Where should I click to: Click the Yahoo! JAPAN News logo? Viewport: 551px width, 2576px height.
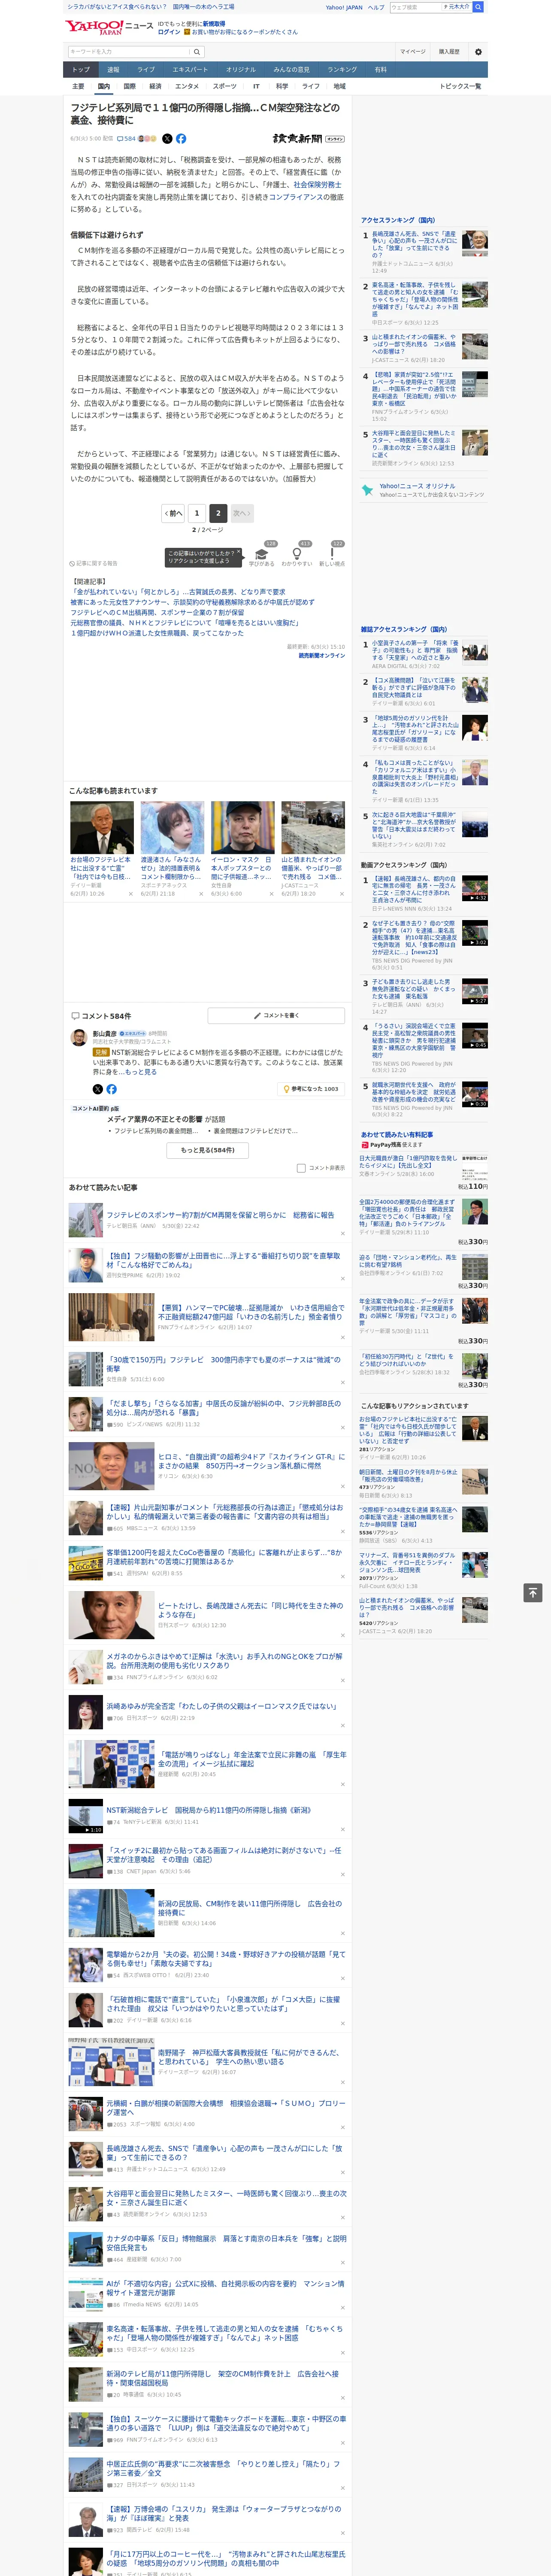pos(109,27)
